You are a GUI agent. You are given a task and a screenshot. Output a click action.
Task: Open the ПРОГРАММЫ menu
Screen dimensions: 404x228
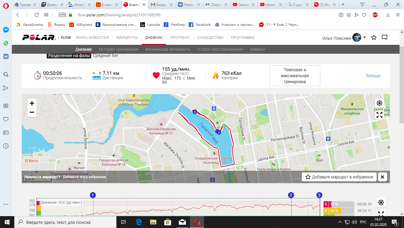point(243,38)
